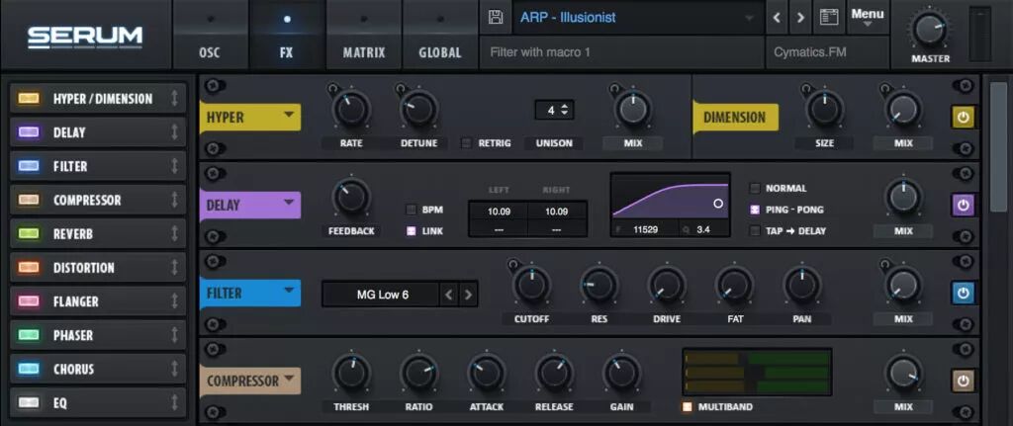
Task: Click the delay filter frequency 11529 value
Action: pos(645,228)
